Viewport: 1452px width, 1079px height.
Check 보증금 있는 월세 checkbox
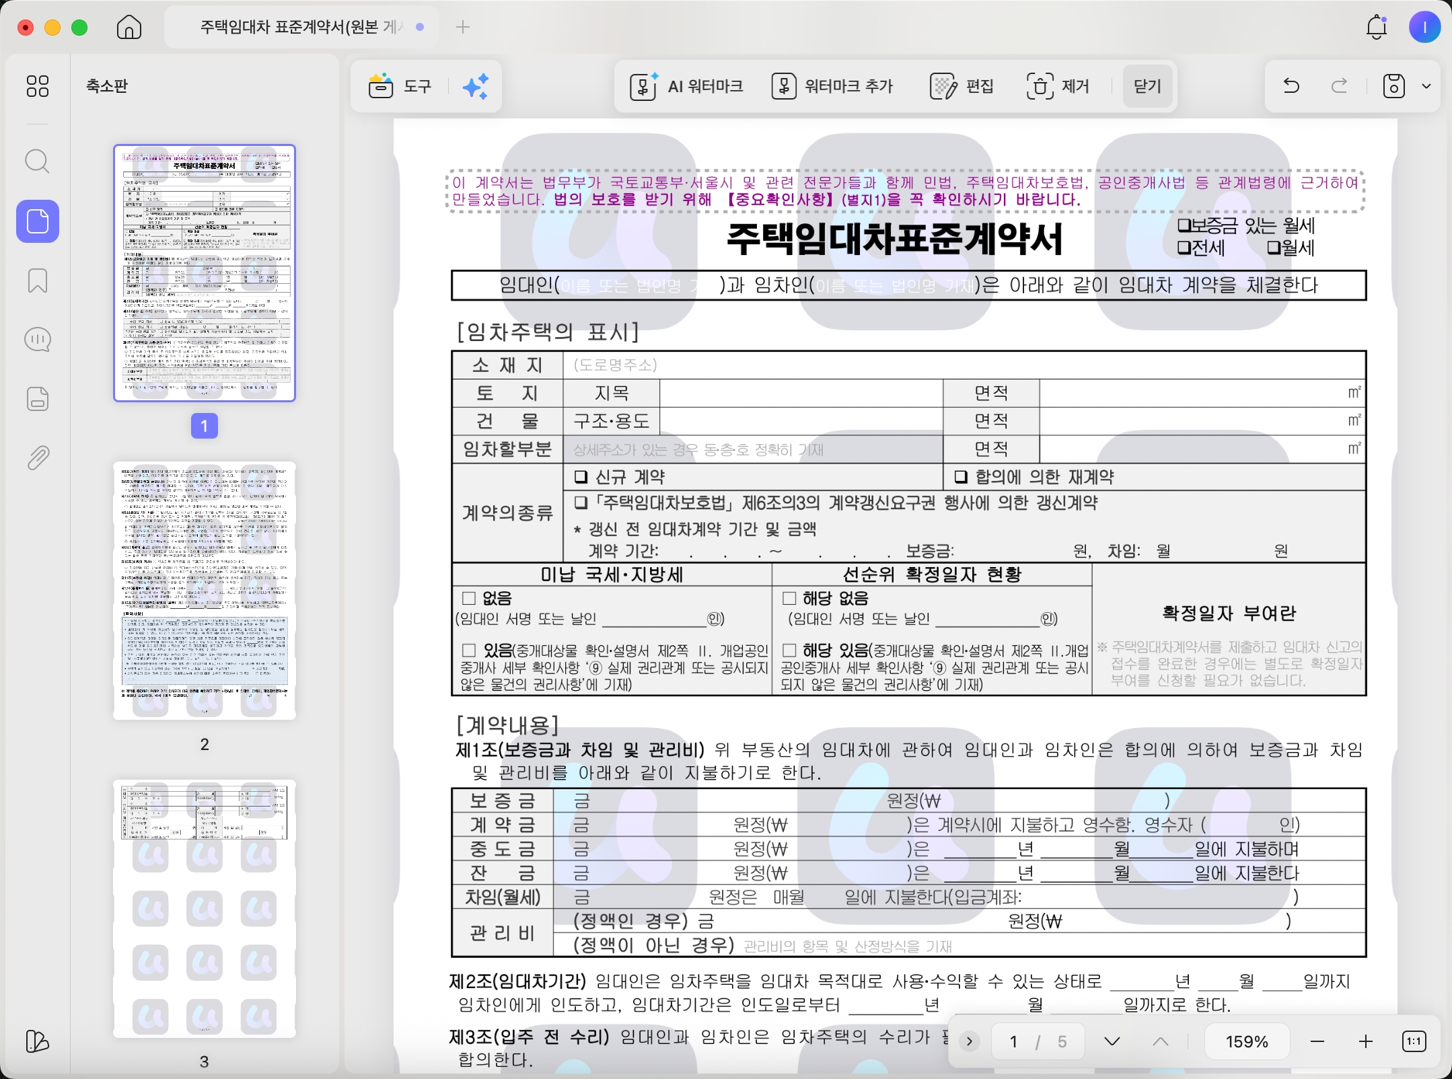point(1184,225)
